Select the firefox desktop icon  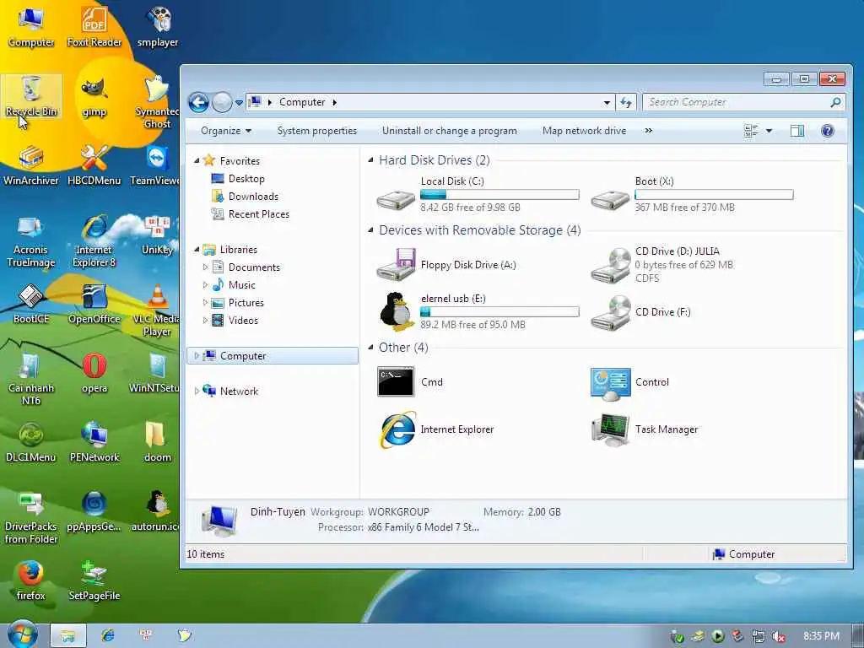point(31,580)
